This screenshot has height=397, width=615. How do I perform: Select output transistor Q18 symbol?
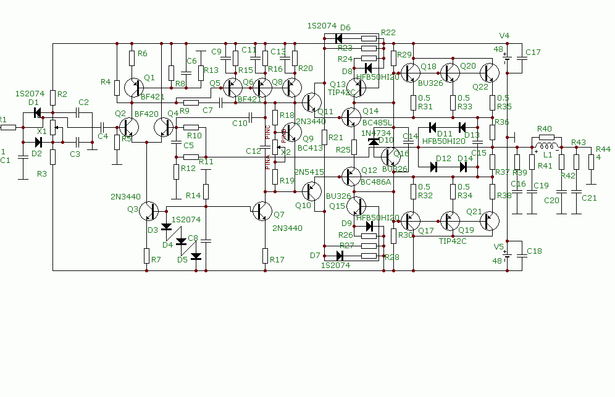coord(410,73)
